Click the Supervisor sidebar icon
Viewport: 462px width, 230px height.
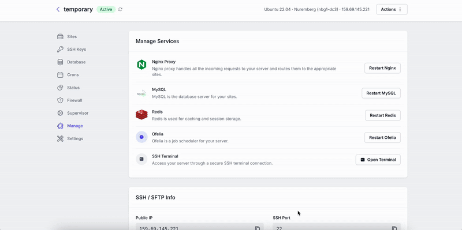pyautogui.click(x=60, y=113)
